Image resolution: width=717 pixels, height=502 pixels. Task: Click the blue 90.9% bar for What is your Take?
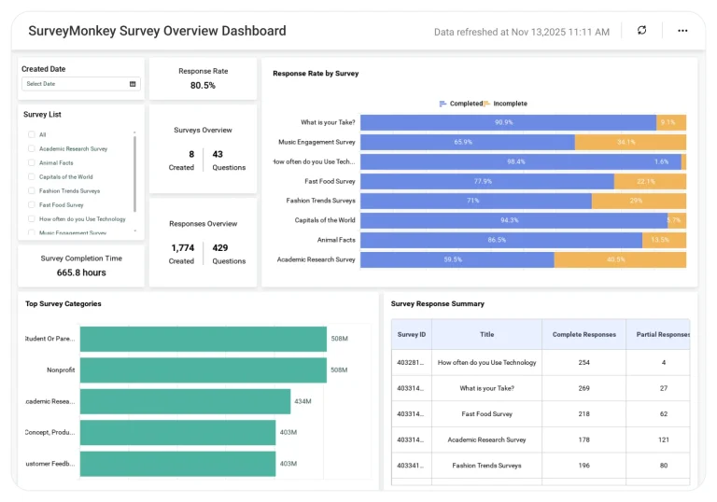(x=508, y=122)
